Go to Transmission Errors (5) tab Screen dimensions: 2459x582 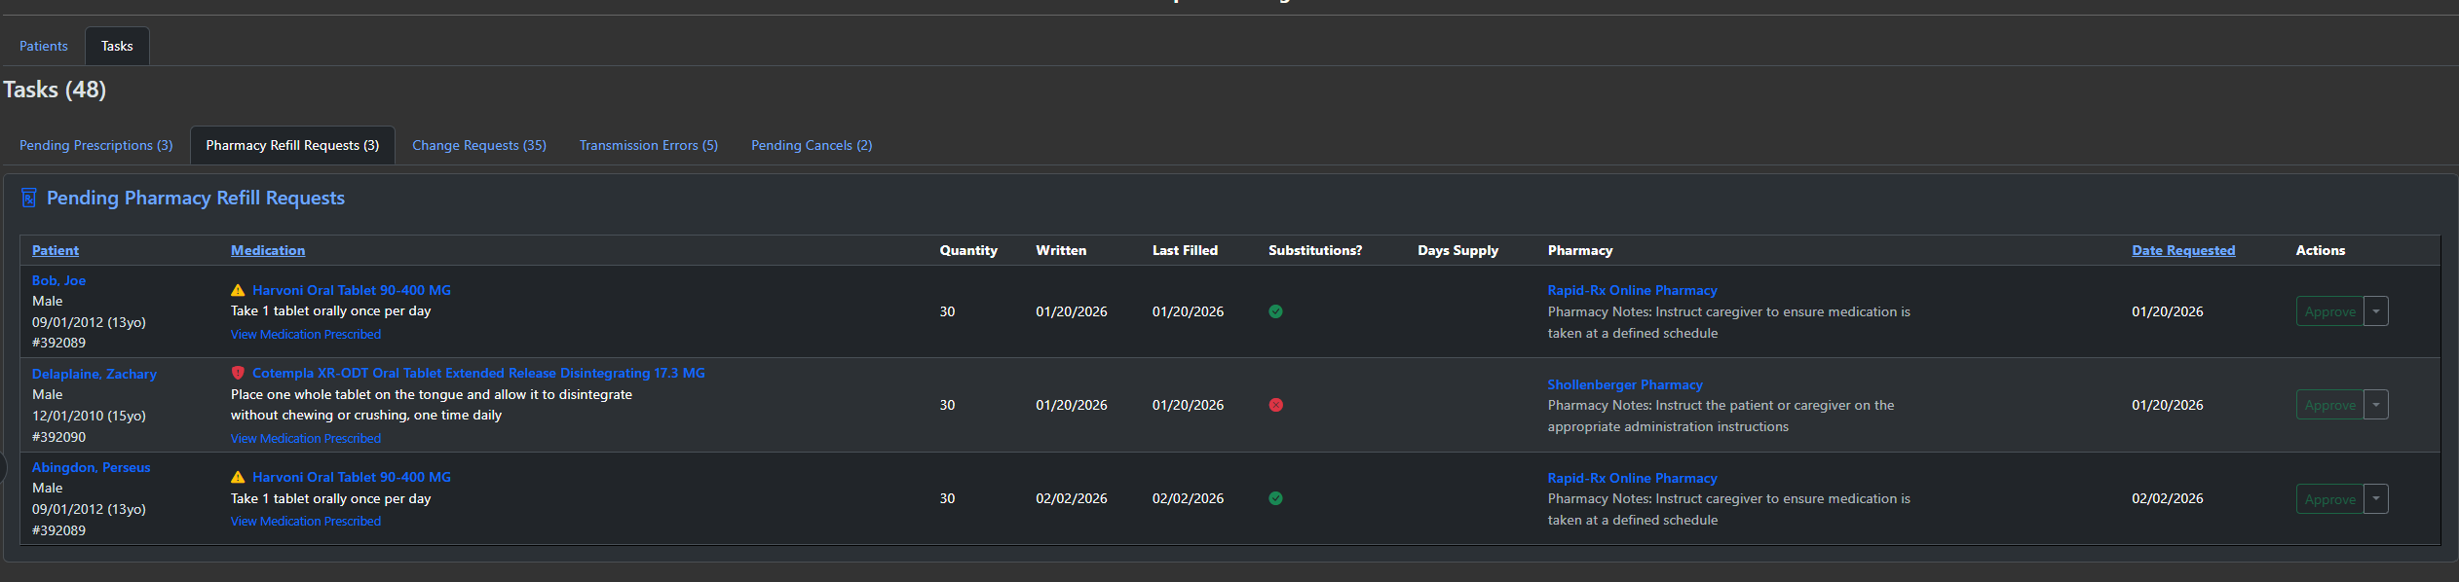(x=648, y=145)
